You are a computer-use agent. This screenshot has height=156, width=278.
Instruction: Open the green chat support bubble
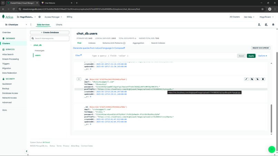click(271, 149)
